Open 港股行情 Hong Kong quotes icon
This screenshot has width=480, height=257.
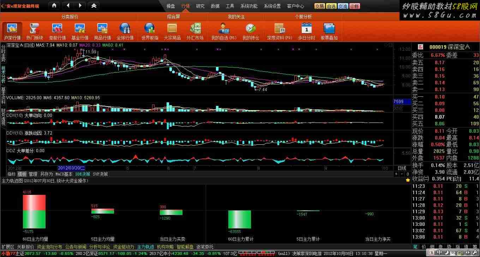(x=57, y=31)
